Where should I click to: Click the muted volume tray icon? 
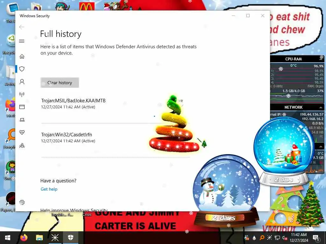(285, 238)
